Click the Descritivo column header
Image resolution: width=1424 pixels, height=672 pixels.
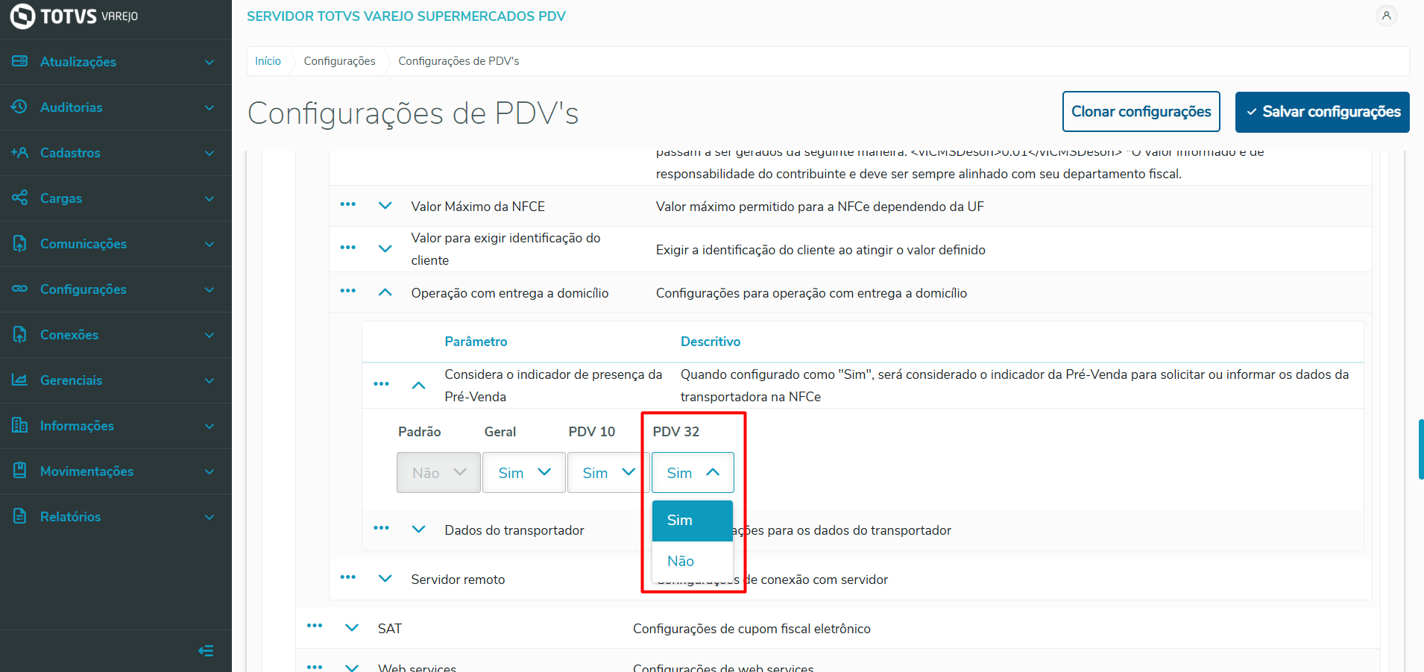[x=711, y=342]
